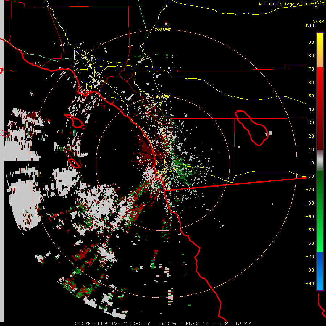The width and height of the screenshot is (326, 326).
Task: Click the positive 40 scale value
Action: tap(311, 109)
